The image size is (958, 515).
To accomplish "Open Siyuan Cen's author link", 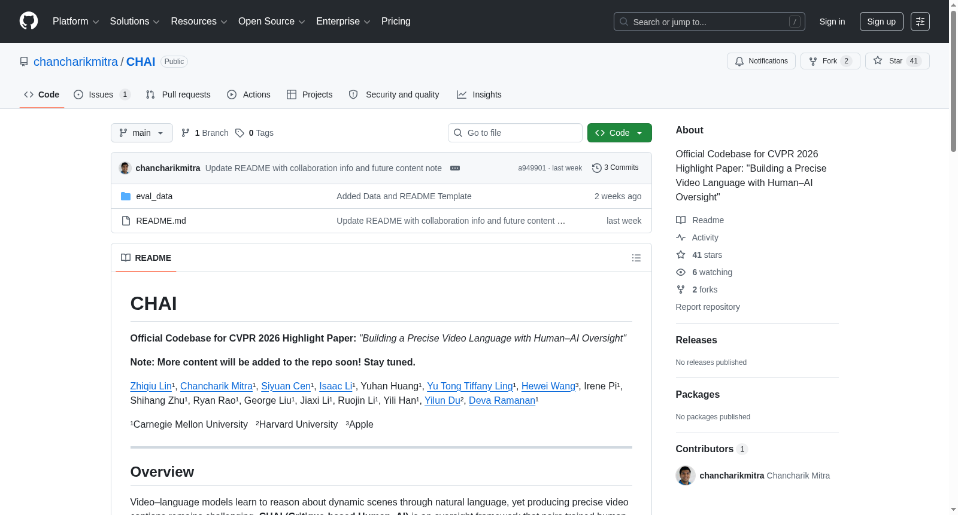I will 286,386.
